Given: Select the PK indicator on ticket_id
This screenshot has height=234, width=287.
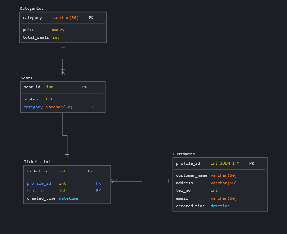Looking at the screenshot, I should (x=90, y=171).
